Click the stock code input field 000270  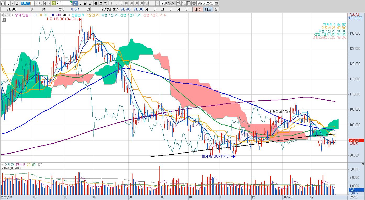[27, 3]
